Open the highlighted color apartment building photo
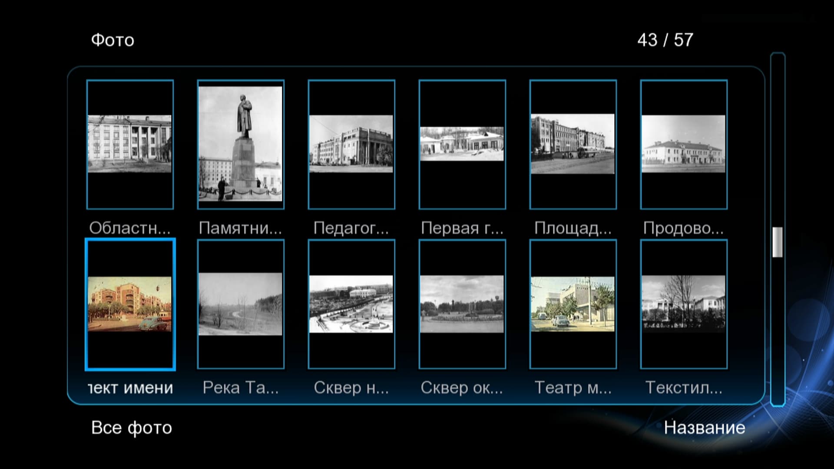This screenshot has width=834, height=469. (x=130, y=304)
